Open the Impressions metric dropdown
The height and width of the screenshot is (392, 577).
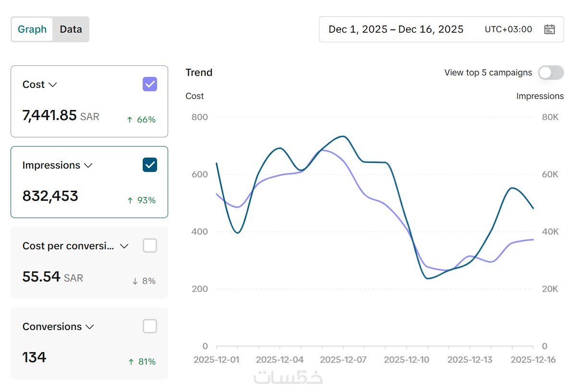point(88,165)
